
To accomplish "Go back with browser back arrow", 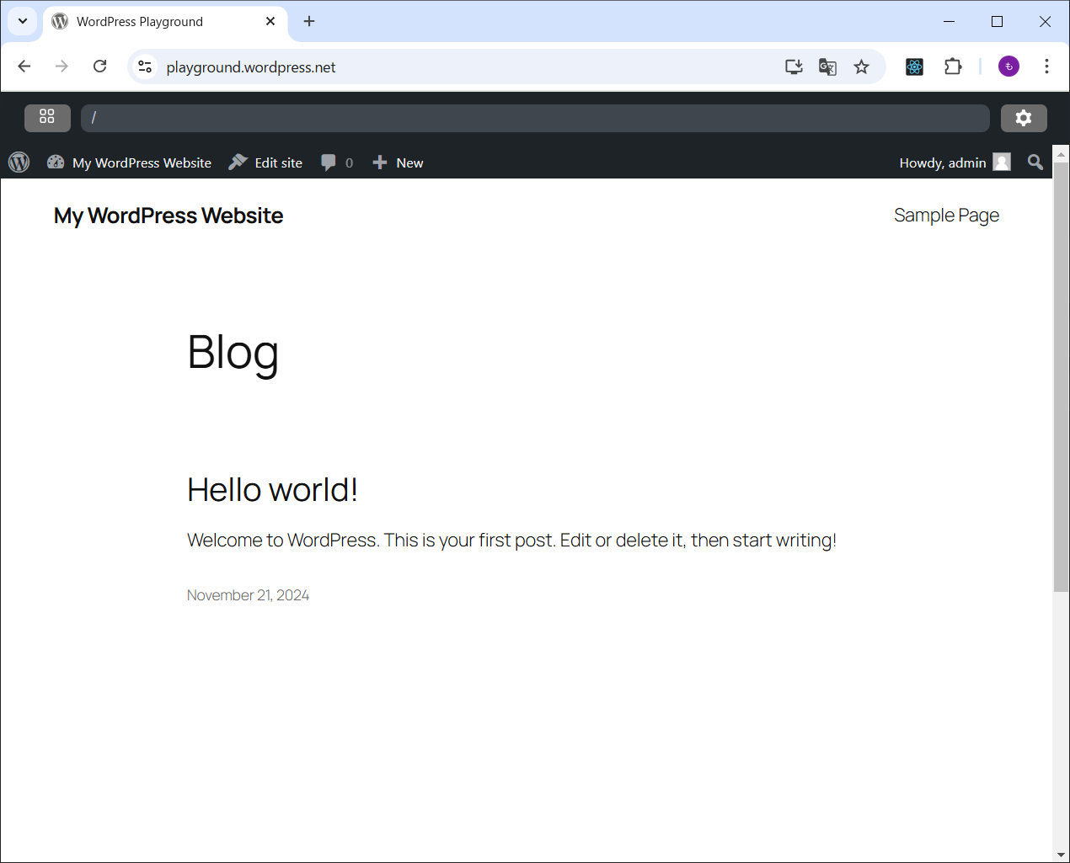I will click(x=24, y=67).
